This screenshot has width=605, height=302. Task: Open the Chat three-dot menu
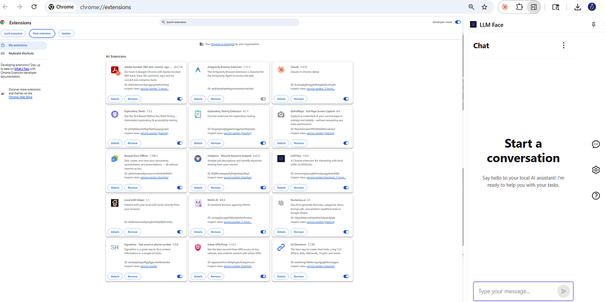[x=563, y=45]
